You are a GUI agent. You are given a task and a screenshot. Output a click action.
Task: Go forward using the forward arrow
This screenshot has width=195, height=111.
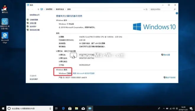(x=32, y=9)
